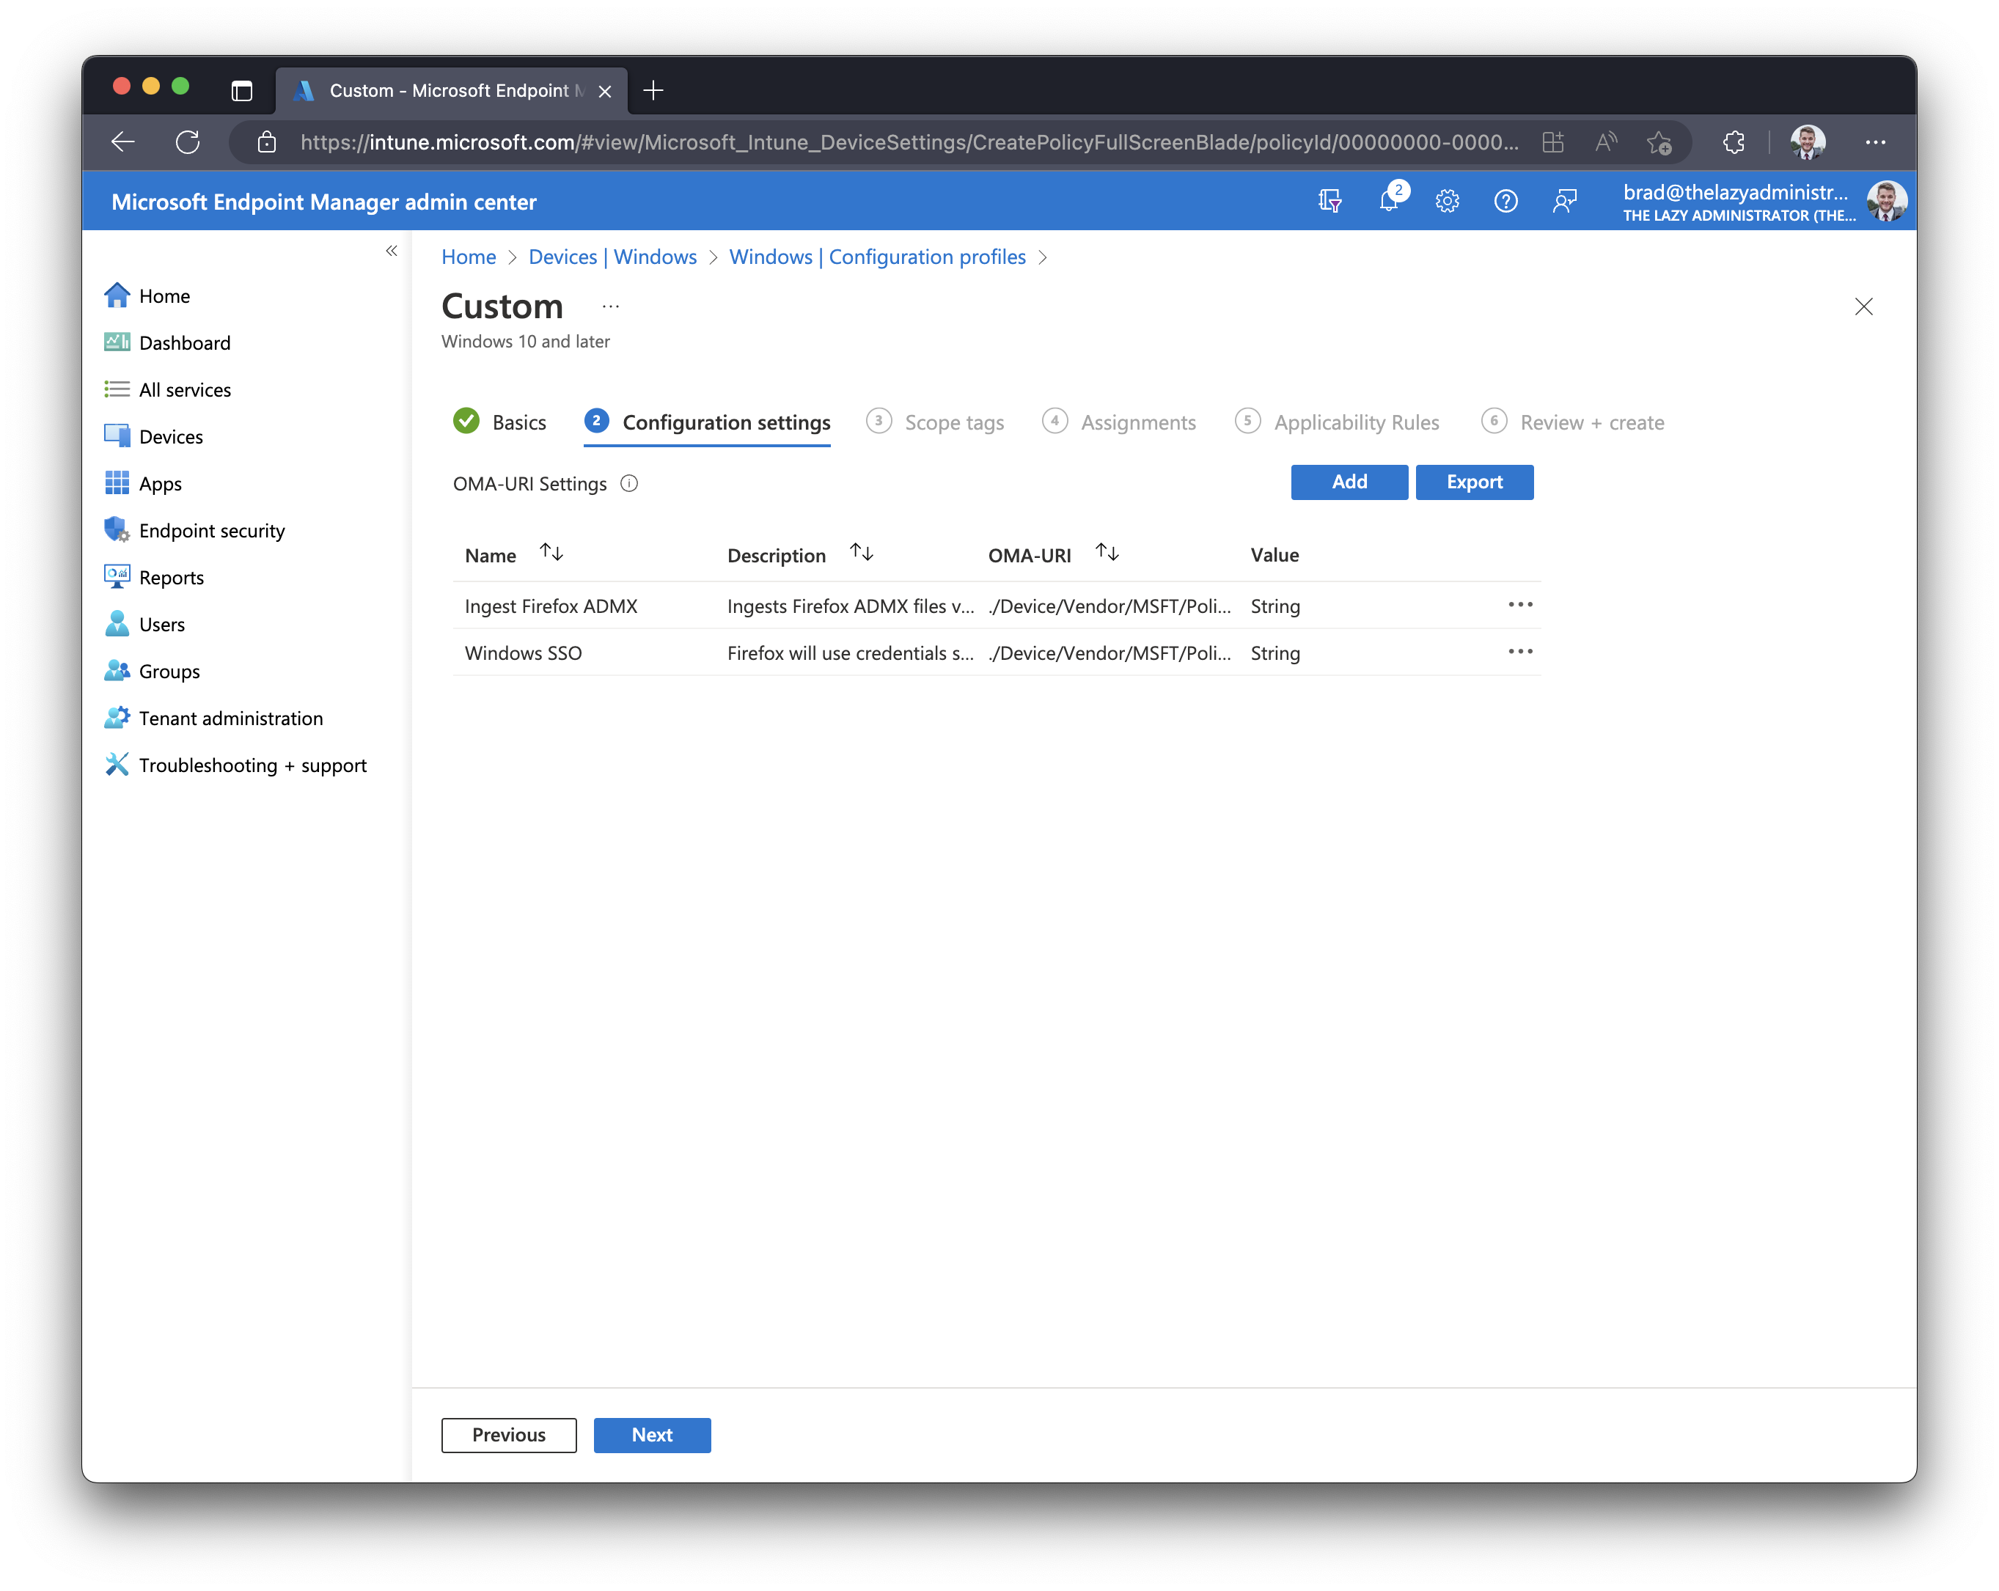View site information lock icon
Image resolution: width=1999 pixels, height=1591 pixels.
click(267, 142)
